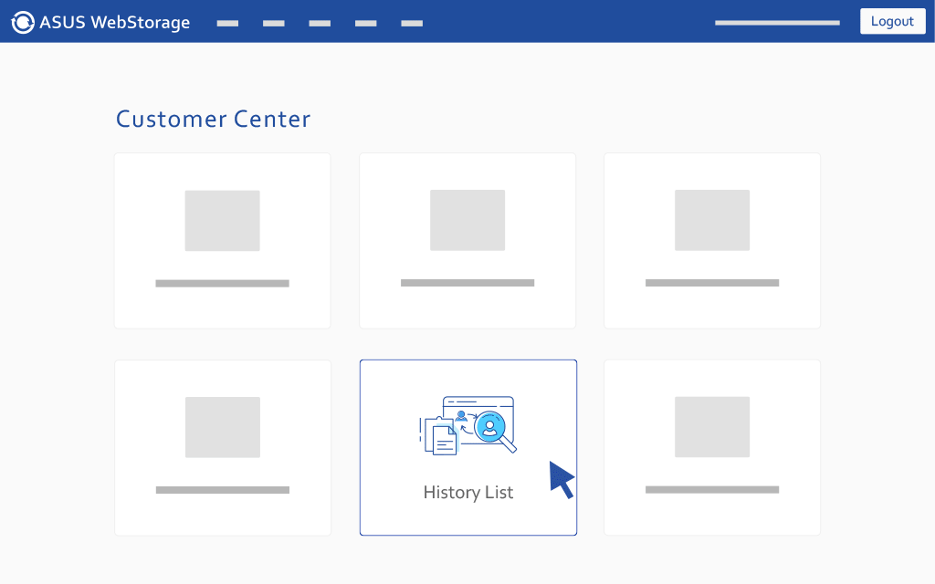Click the Customer Center heading
Viewport: 935px width, 584px height.
[213, 120]
